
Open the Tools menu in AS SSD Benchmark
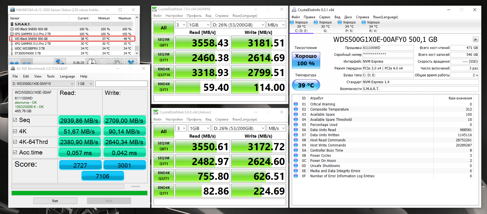pyautogui.click(x=51, y=76)
